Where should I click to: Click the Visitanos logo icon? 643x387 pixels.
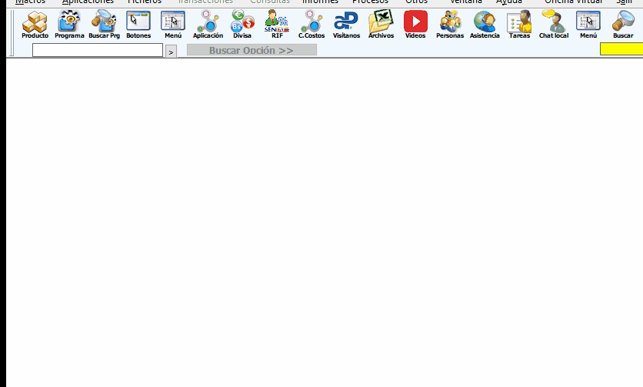pos(346,24)
